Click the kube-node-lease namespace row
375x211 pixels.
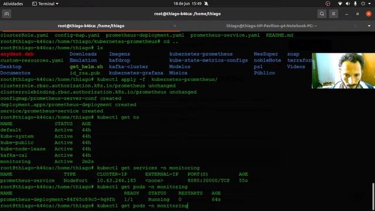(46, 149)
